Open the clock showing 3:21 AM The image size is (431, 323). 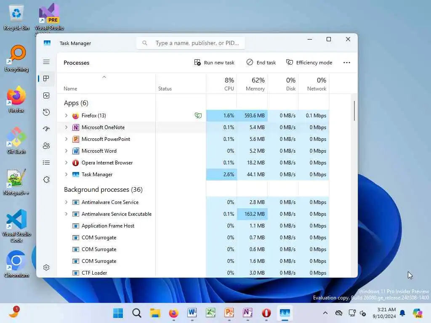(x=384, y=313)
